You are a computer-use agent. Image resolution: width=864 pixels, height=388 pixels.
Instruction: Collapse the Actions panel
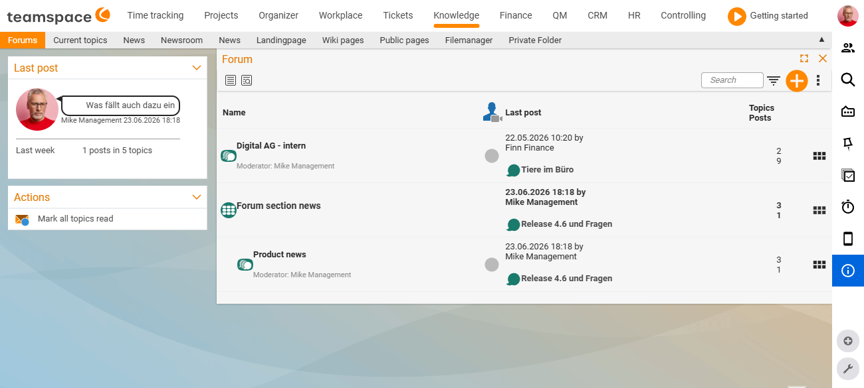196,197
